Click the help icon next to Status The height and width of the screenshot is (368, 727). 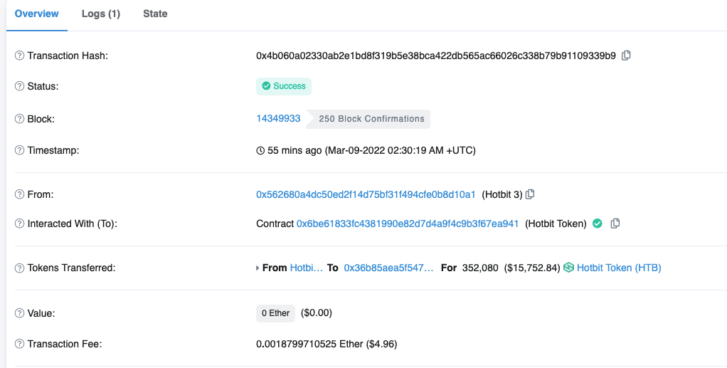point(20,86)
